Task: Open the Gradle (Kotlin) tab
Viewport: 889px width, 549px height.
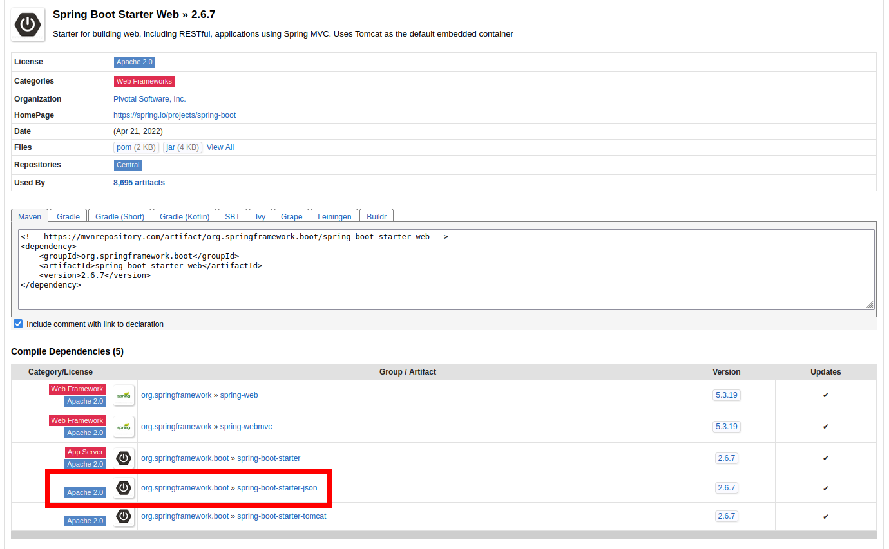Action: [184, 217]
